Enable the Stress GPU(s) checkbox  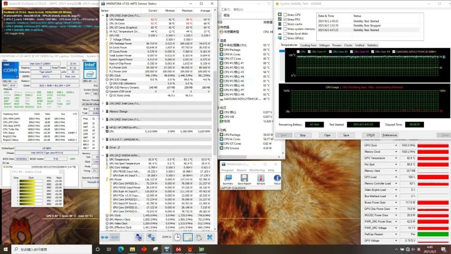click(x=285, y=38)
